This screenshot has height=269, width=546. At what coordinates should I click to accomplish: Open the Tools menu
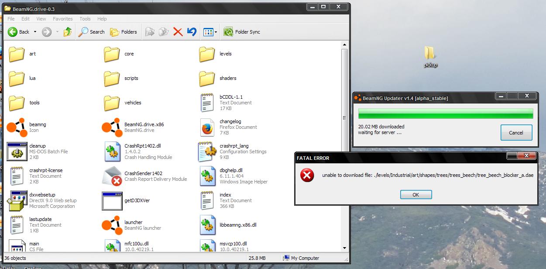point(85,19)
